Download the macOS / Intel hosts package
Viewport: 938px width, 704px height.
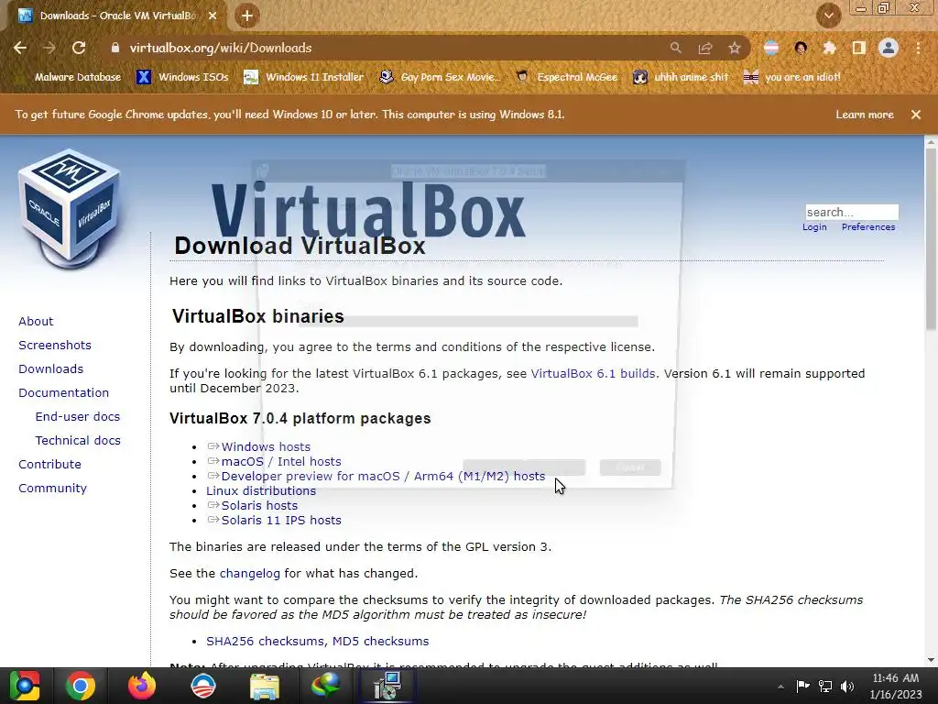click(281, 462)
